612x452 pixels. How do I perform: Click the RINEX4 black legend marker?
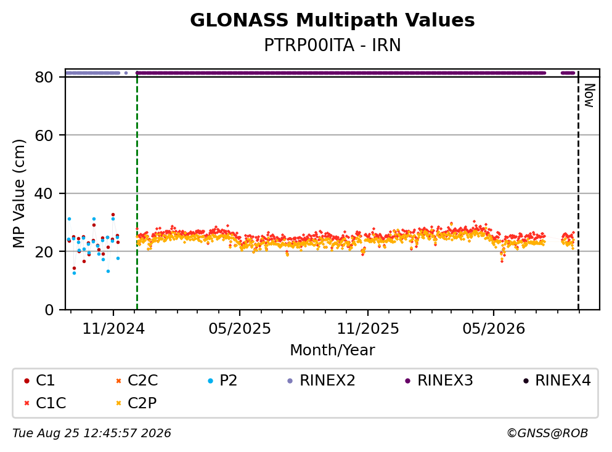pos(526,381)
